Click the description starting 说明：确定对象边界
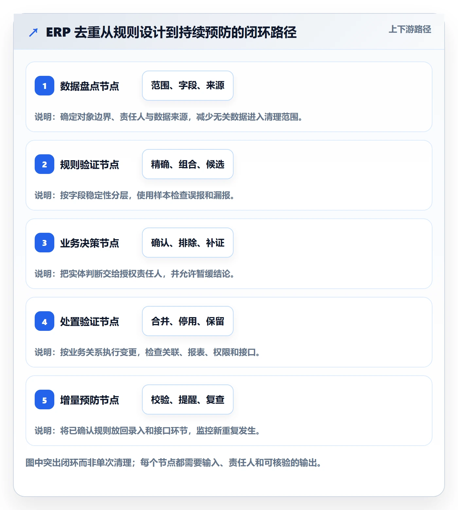This screenshot has height=510, width=458. point(169,117)
